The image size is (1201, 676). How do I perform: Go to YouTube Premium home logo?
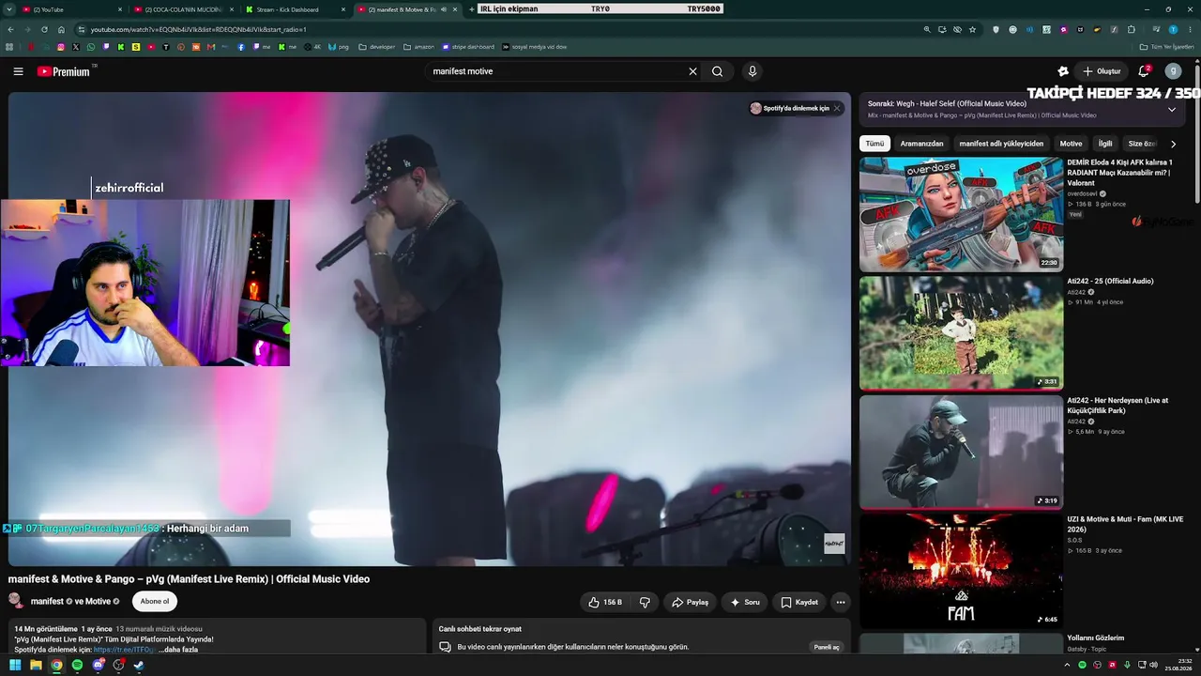click(x=64, y=71)
